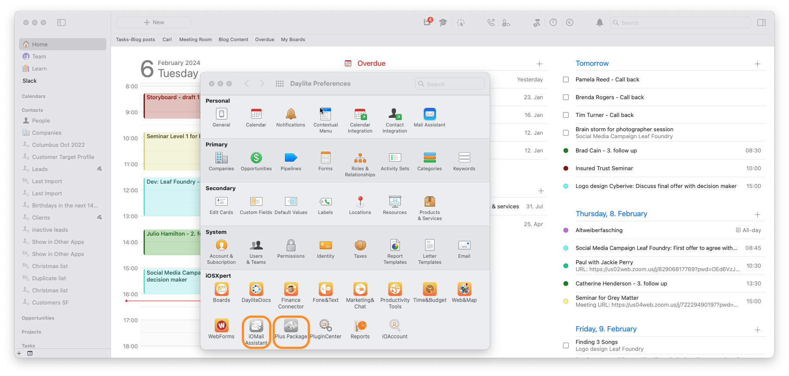Image resolution: width=789 pixels, height=376 pixels.
Task: Open Time&Budget plugin preferences
Action: click(x=429, y=289)
